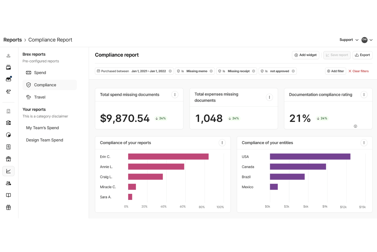Image resolution: width=377 pixels, height=252 pixels.
Task: Open the people team icon in sidebar
Action: [8, 183]
